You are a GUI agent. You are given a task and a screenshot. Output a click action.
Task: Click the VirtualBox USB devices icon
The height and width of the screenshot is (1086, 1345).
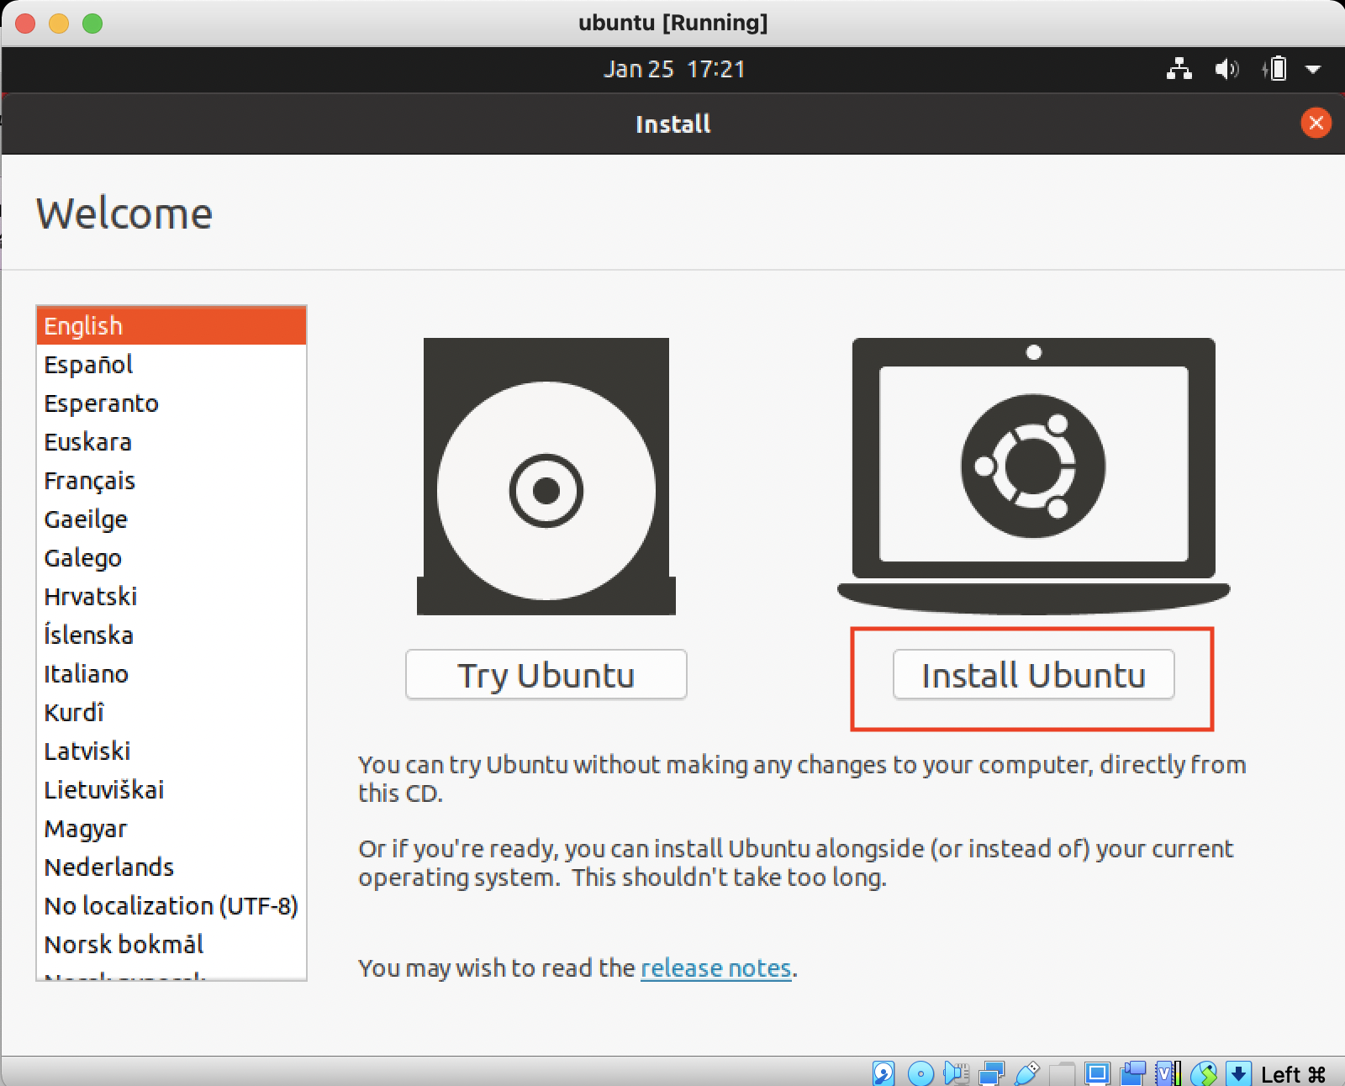click(1027, 1073)
